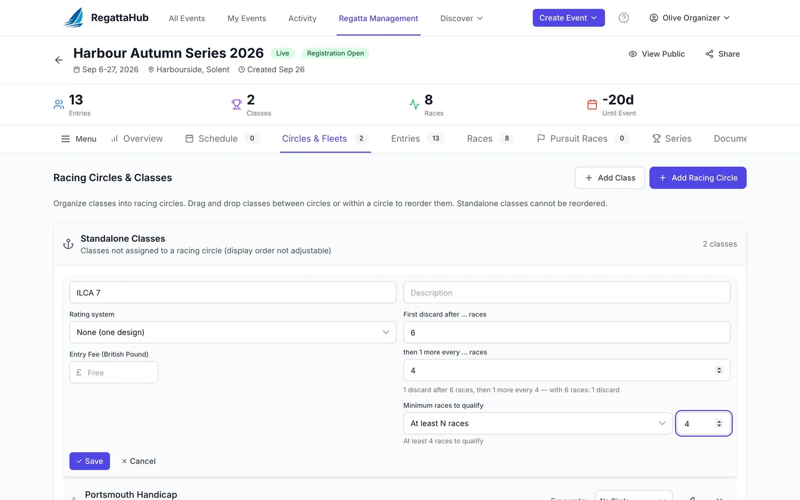The image size is (800, 500).
Task: Open the Entries tab
Action: (418, 139)
